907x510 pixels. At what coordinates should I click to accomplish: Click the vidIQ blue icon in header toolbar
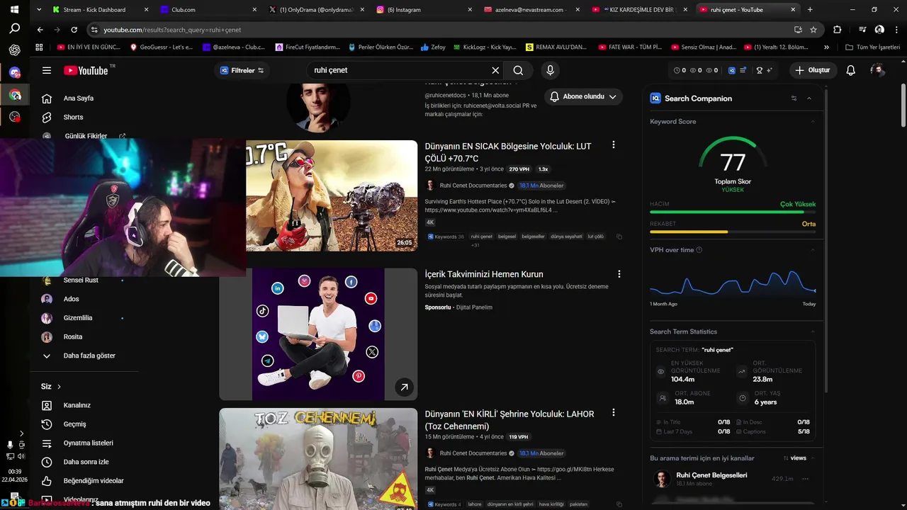click(x=732, y=70)
